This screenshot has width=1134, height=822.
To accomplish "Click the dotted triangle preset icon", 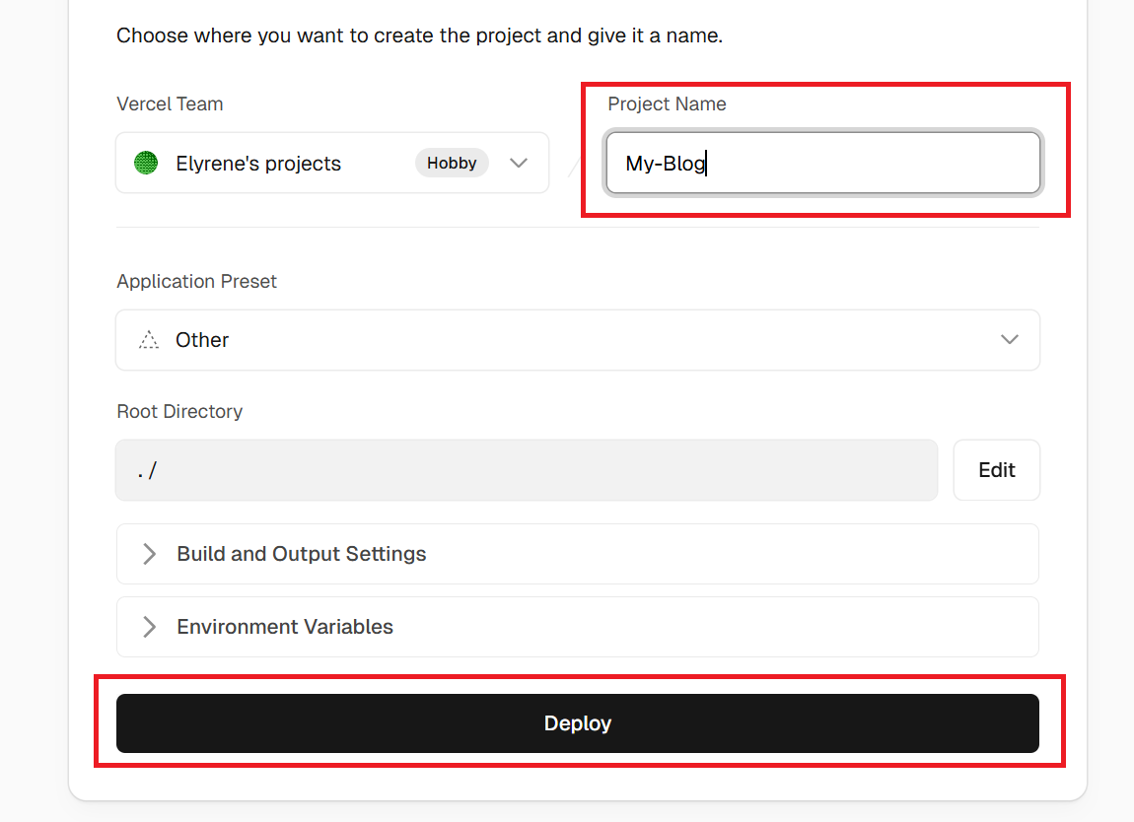I will coord(149,340).
